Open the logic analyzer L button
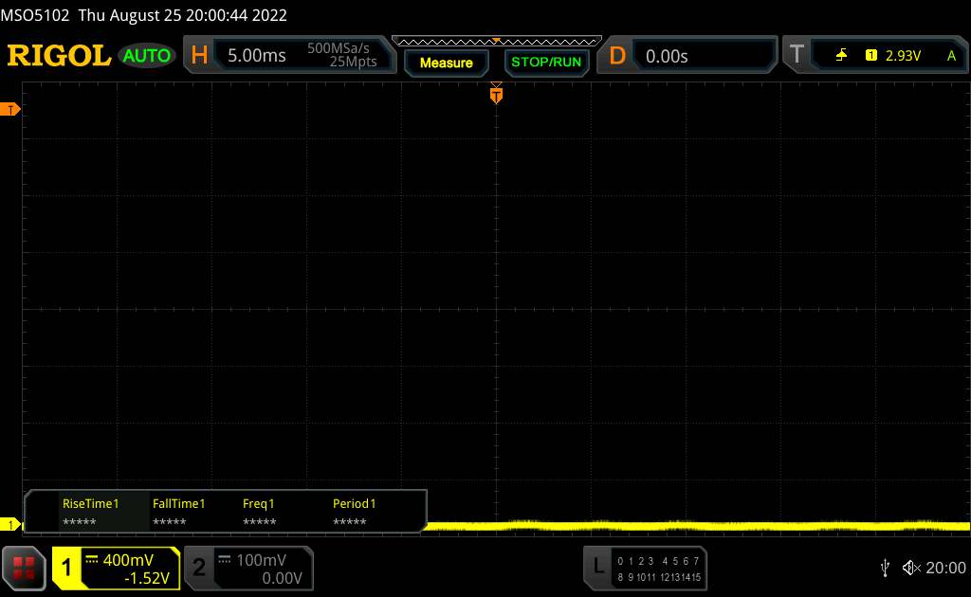 (x=597, y=566)
